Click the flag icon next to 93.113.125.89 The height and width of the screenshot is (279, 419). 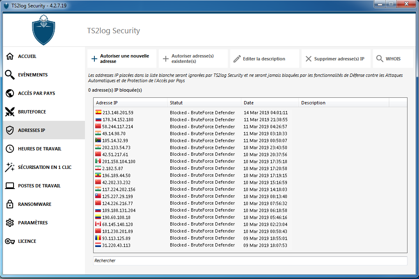tap(98, 238)
